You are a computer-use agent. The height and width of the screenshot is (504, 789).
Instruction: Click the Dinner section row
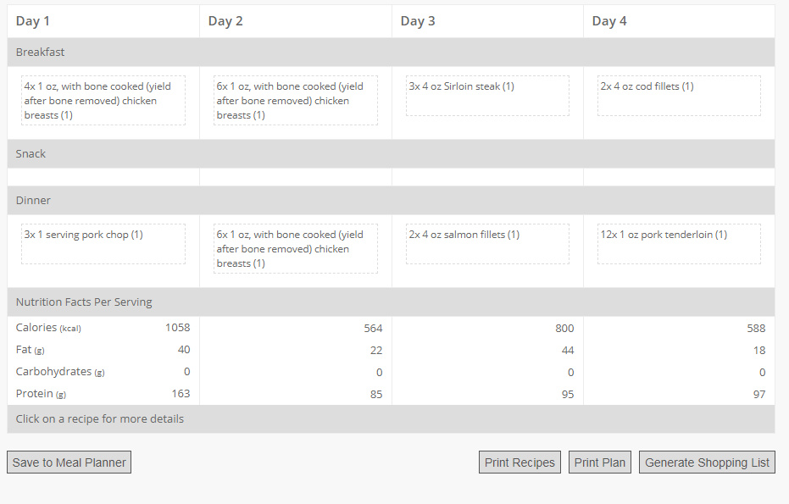(391, 200)
